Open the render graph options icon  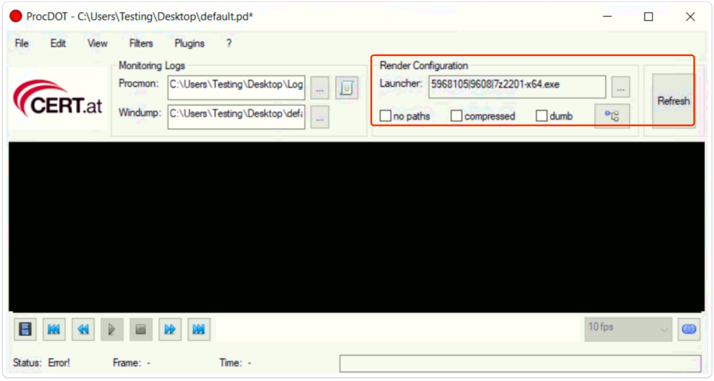pos(612,116)
